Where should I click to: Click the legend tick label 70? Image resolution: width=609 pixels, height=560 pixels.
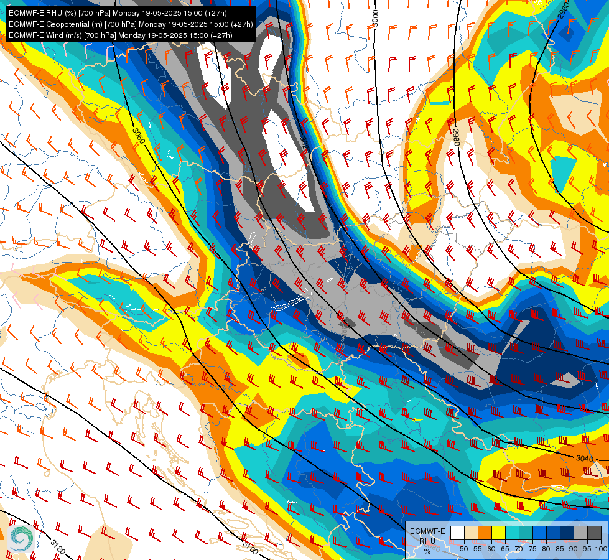519,549
